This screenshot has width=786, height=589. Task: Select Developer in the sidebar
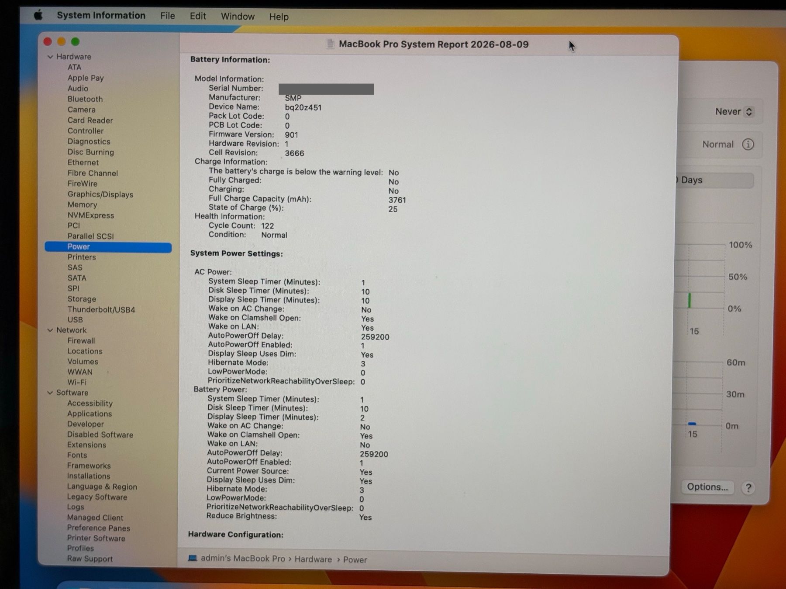click(x=85, y=424)
